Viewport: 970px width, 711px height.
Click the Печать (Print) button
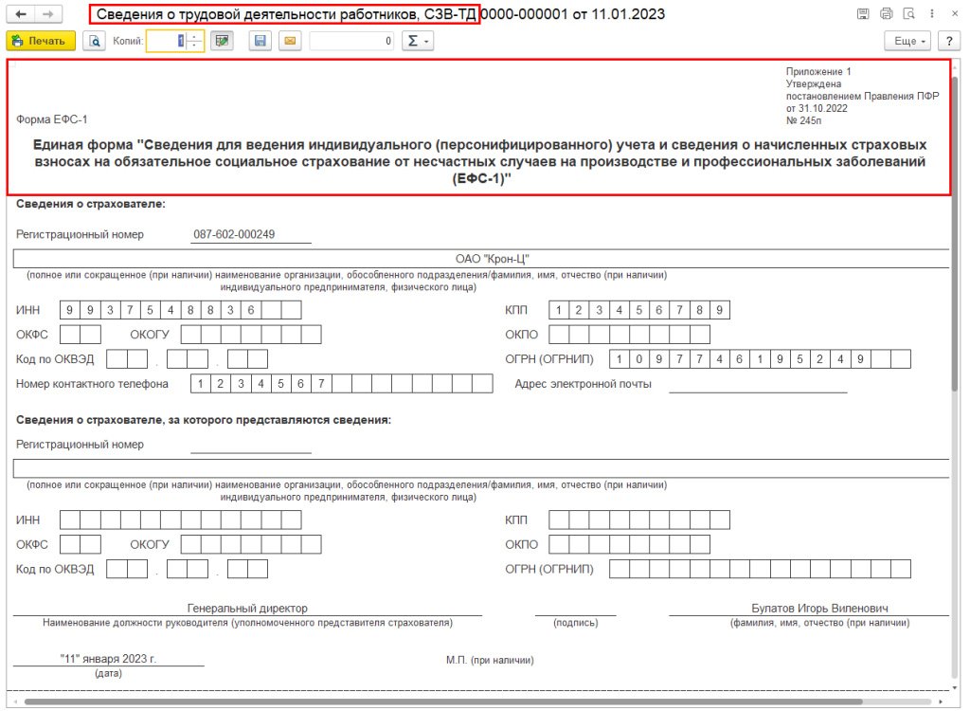41,42
